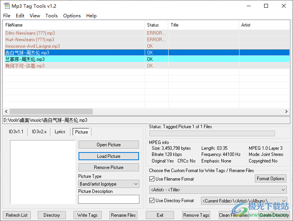
Task: Click the Refresh List button
Action: [17, 215]
